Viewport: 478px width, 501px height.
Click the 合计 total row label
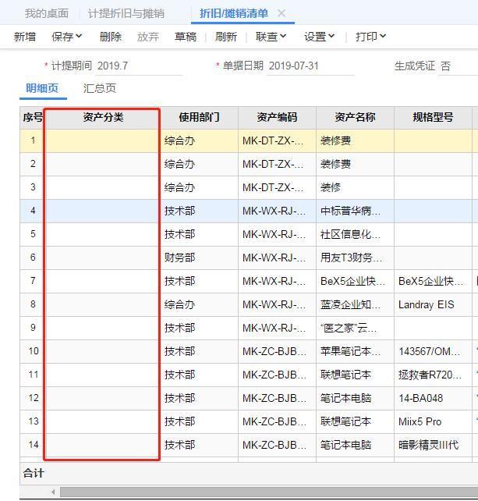pos(34,473)
